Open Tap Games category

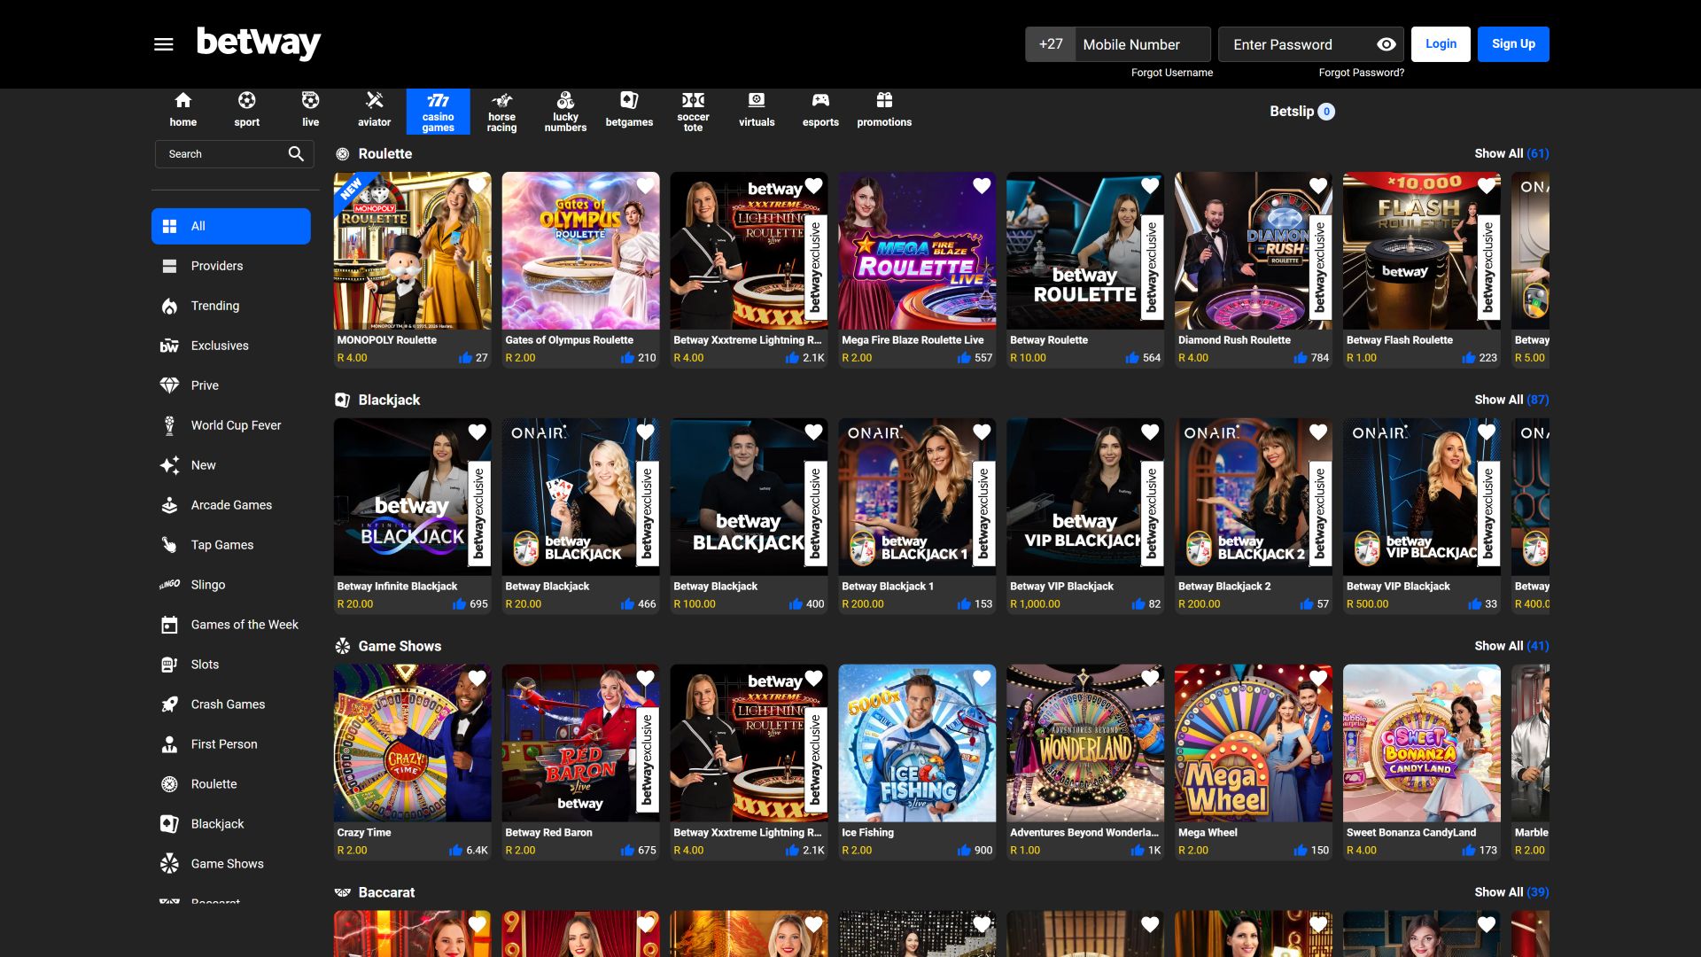(231, 545)
